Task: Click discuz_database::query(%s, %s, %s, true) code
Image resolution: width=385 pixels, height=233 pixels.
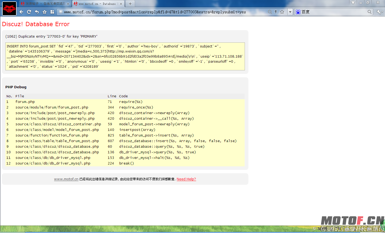Action: 162,147
